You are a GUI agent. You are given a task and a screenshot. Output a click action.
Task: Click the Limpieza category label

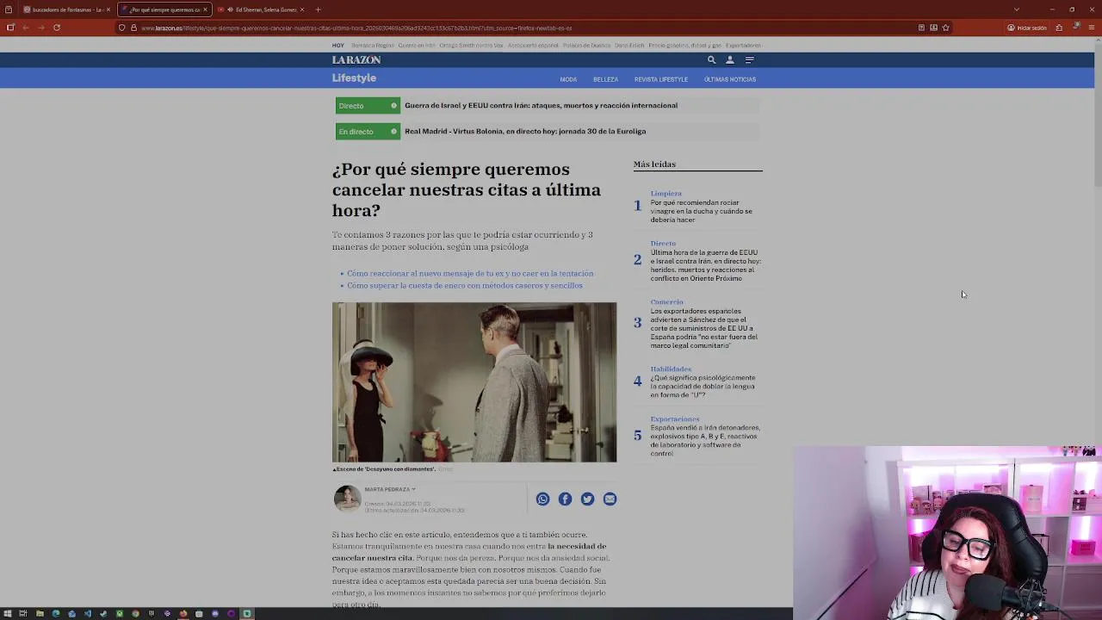(x=666, y=194)
